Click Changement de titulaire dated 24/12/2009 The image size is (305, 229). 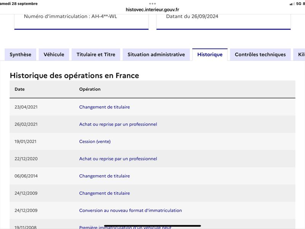pos(104,193)
